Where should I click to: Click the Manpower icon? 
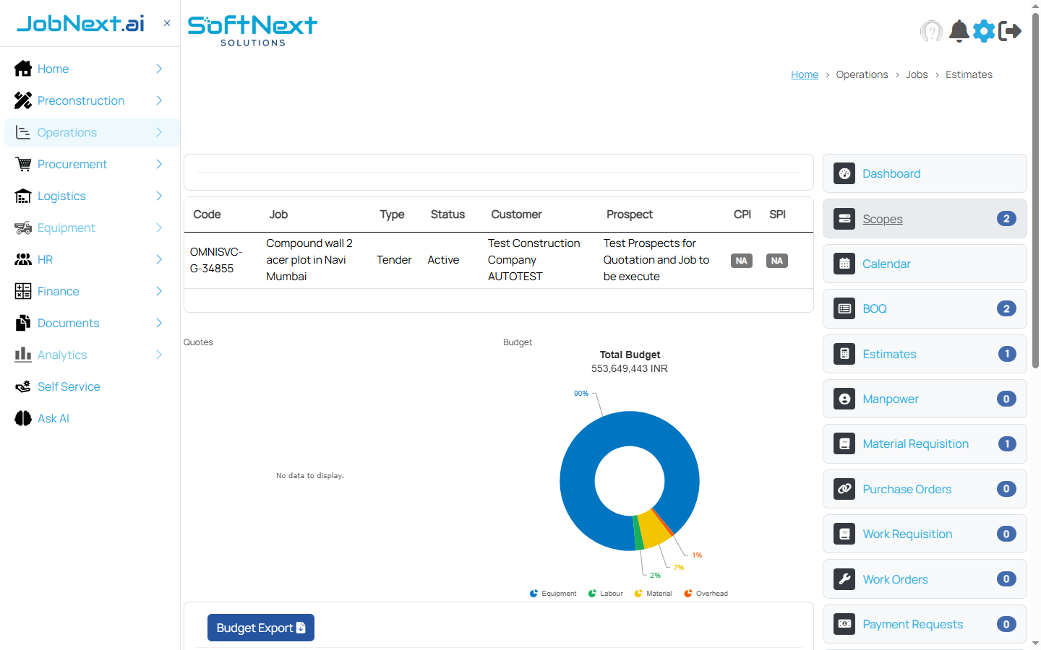844,399
